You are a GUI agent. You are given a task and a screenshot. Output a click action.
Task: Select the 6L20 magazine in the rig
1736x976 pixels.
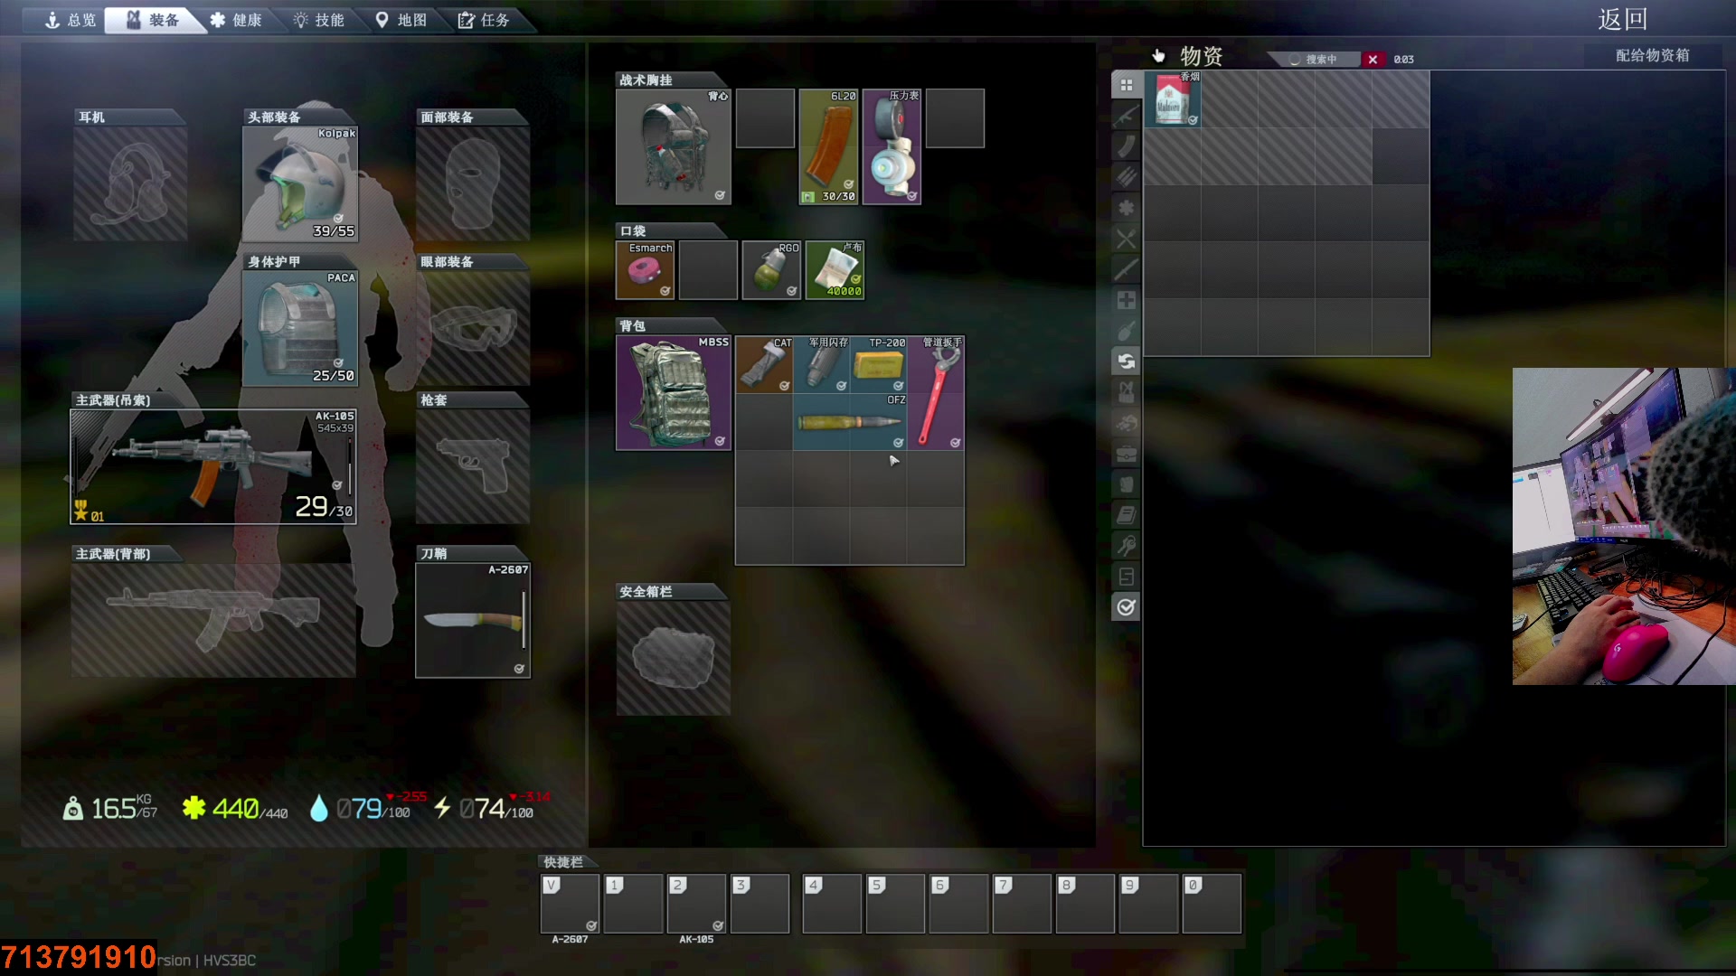click(828, 146)
